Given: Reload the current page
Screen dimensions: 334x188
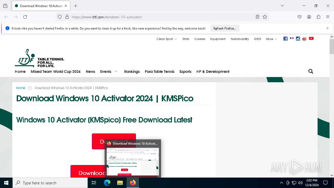Looking at the screenshot, I should [x=25, y=17].
